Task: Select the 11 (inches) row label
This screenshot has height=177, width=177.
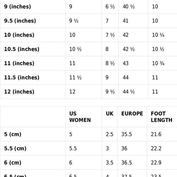Action: pos(19,63)
